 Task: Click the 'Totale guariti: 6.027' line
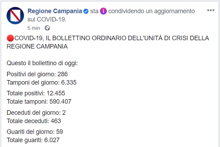pyautogui.click(x=34, y=140)
